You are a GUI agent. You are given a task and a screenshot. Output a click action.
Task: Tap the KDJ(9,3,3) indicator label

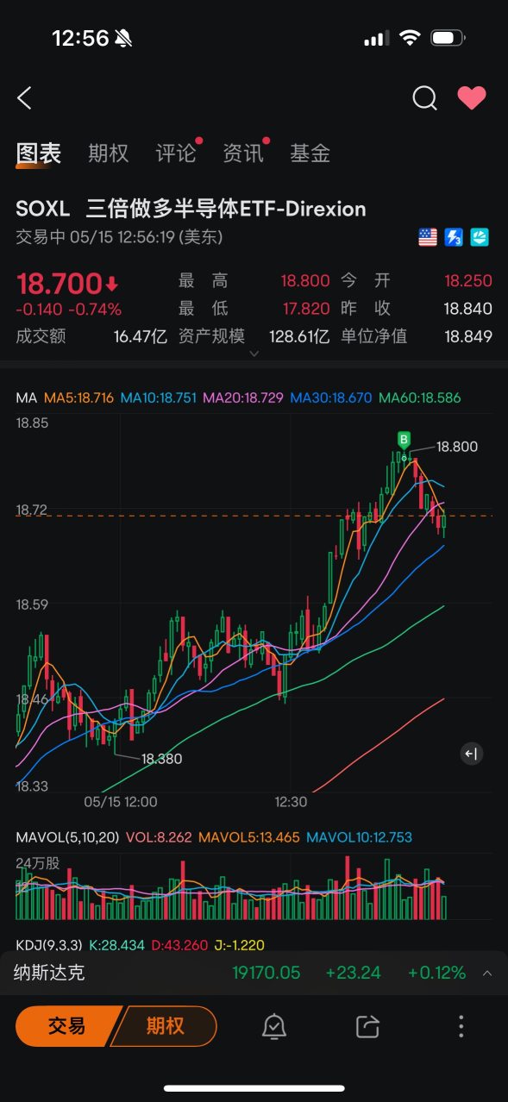pos(50,945)
